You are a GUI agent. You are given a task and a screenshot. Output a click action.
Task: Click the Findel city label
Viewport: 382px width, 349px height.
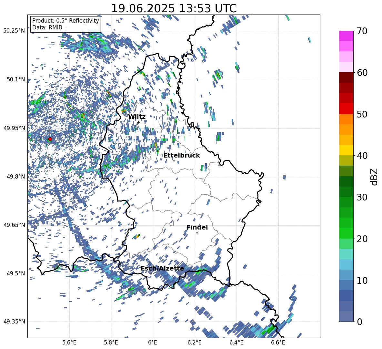pyautogui.click(x=197, y=227)
